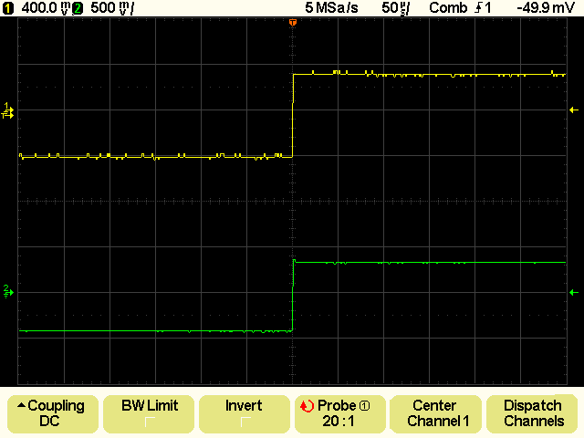Click the BW Limit checkbox indicator
This screenshot has height=438, width=584.
pyautogui.click(x=150, y=422)
